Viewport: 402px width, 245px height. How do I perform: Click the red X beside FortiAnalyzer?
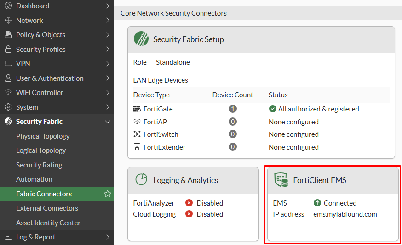189,203
